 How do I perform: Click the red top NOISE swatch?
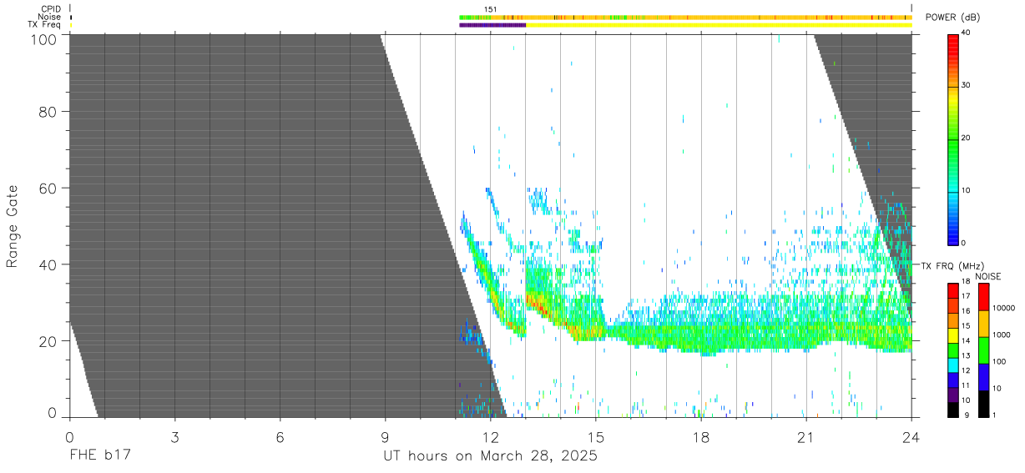[x=983, y=297]
